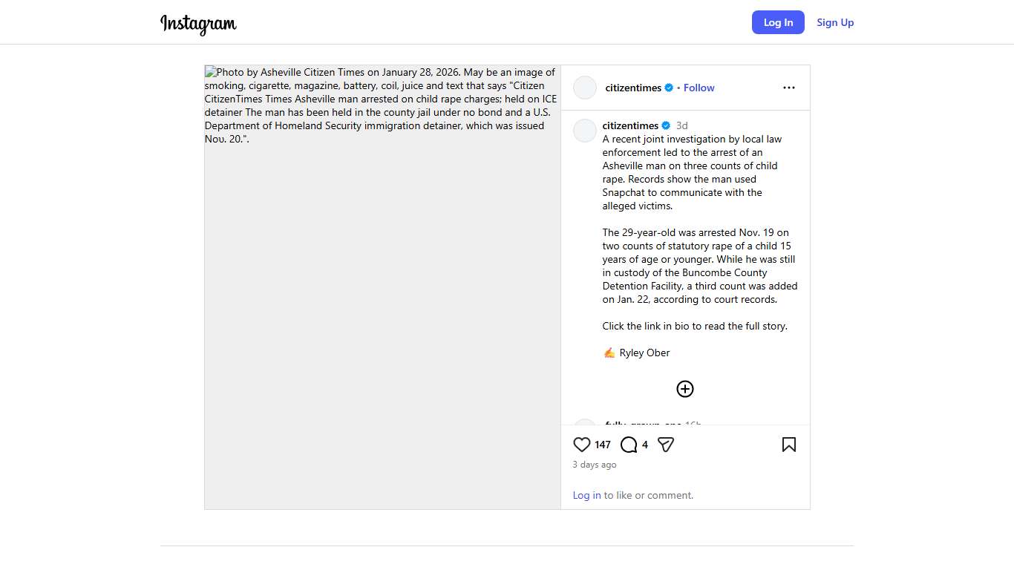Open the Sign Up link
Viewport: 1014px width, 570px height.
pyautogui.click(x=835, y=22)
